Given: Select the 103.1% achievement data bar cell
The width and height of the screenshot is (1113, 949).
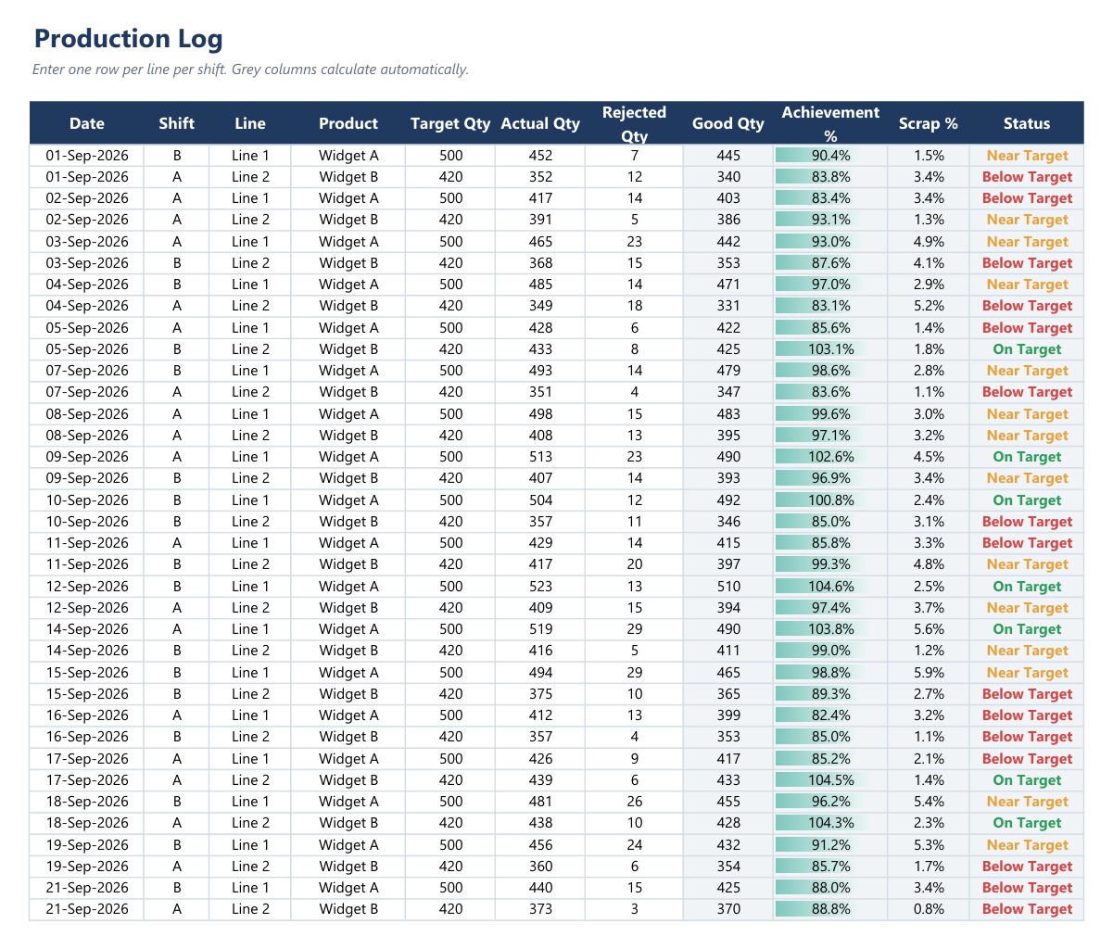Looking at the screenshot, I should click(x=830, y=349).
